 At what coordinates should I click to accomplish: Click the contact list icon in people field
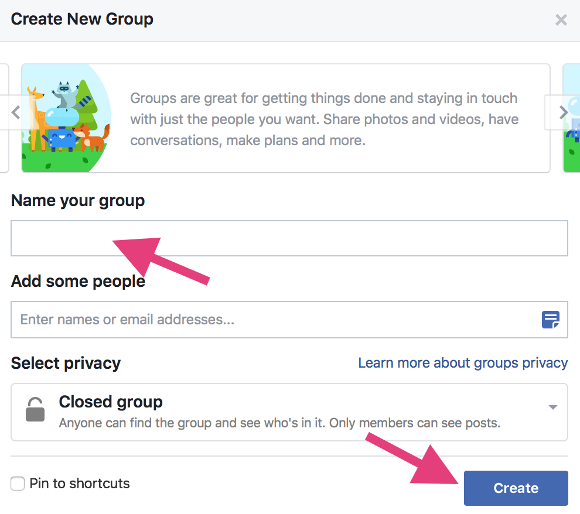[x=550, y=320]
